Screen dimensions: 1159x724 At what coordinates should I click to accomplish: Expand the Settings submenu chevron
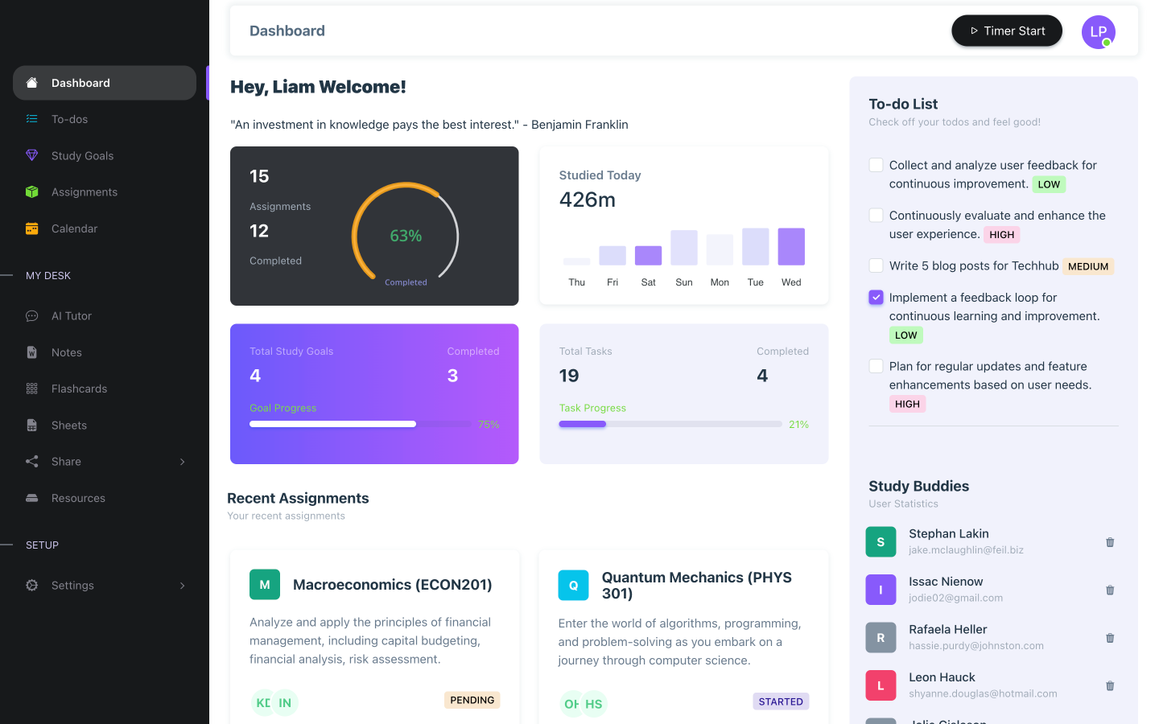click(x=183, y=586)
